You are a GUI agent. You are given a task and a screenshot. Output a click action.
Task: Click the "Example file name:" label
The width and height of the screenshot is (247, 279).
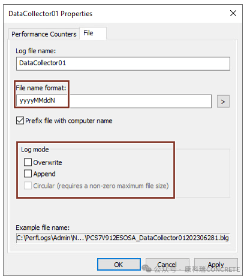43,228
